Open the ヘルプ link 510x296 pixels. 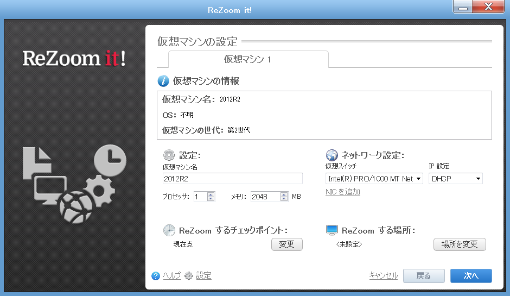click(x=172, y=276)
